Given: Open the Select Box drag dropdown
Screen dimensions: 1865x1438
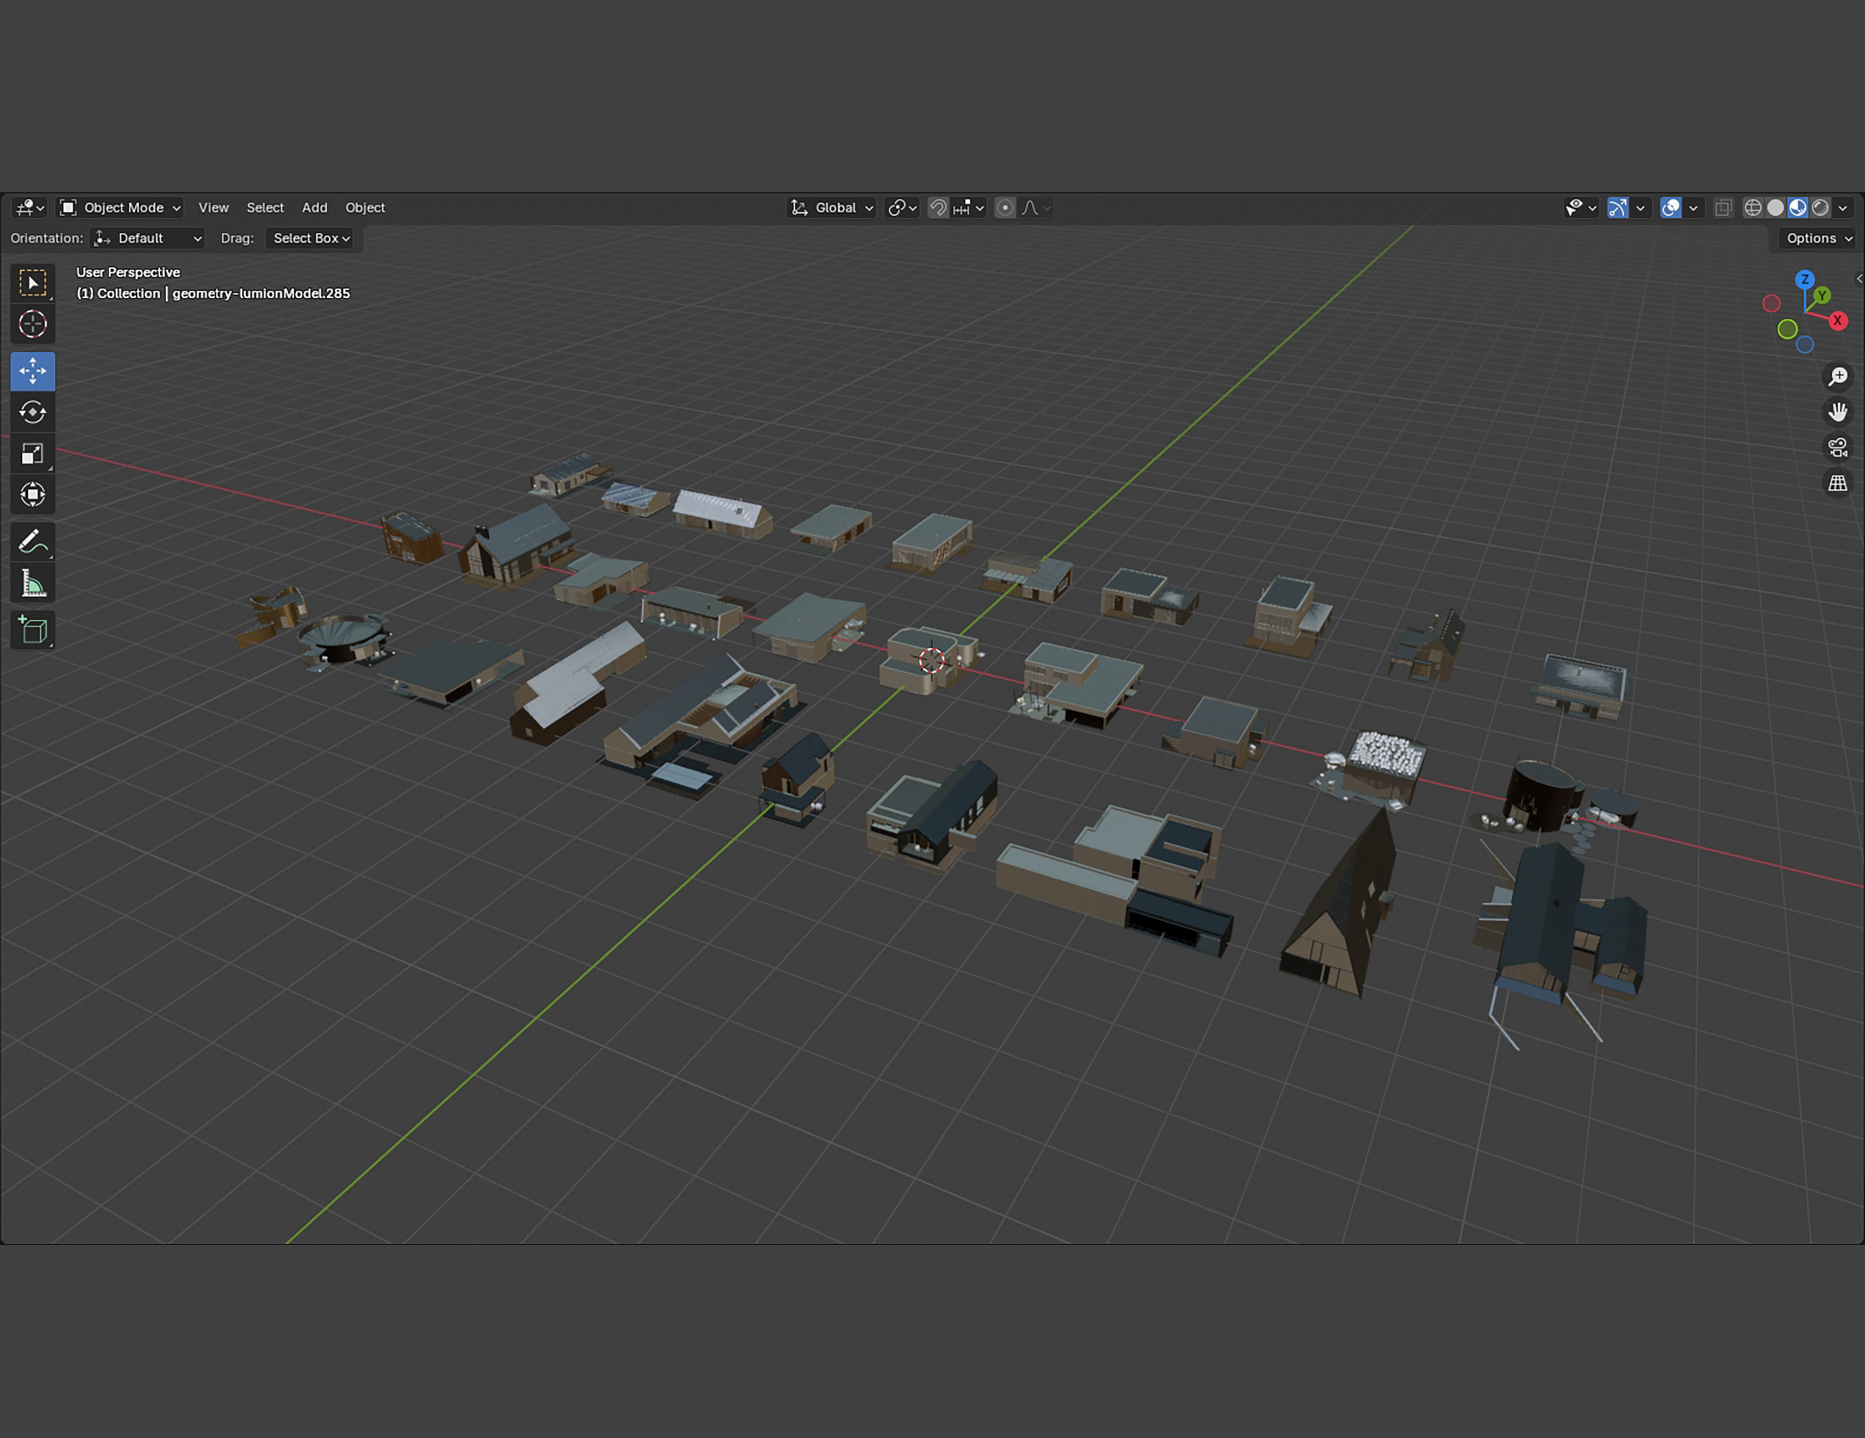Looking at the screenshot, I should point(312,238).
